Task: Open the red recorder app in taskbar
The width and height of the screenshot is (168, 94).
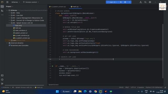Action: [106, 92]
